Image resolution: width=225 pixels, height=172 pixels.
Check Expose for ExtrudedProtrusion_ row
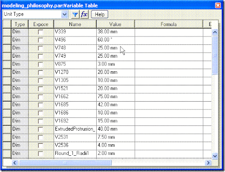[40, 129]
